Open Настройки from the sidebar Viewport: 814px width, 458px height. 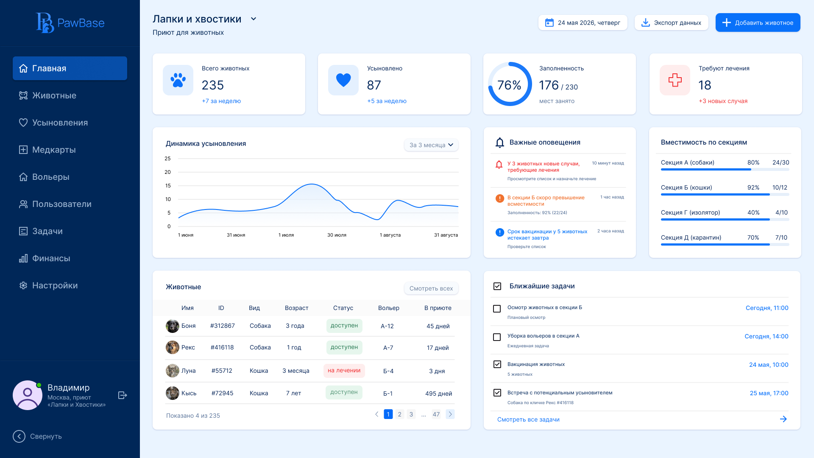click(x=55, y=285)
